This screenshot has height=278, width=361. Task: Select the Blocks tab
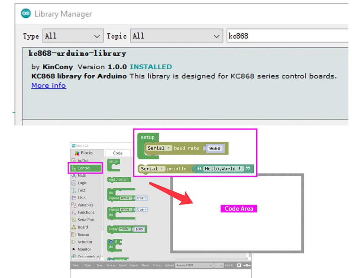click(84, 153)
